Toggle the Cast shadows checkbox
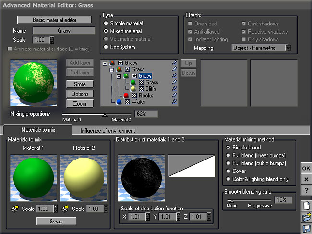312x234 pixels. pyautogui.click(x=244, y=24)
